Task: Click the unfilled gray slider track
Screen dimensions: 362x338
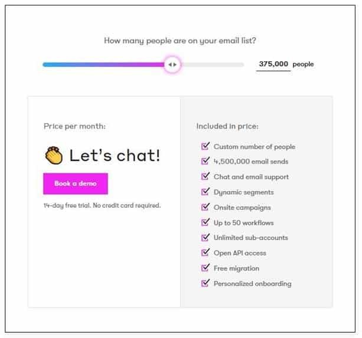Action: (x=213, y=64)
